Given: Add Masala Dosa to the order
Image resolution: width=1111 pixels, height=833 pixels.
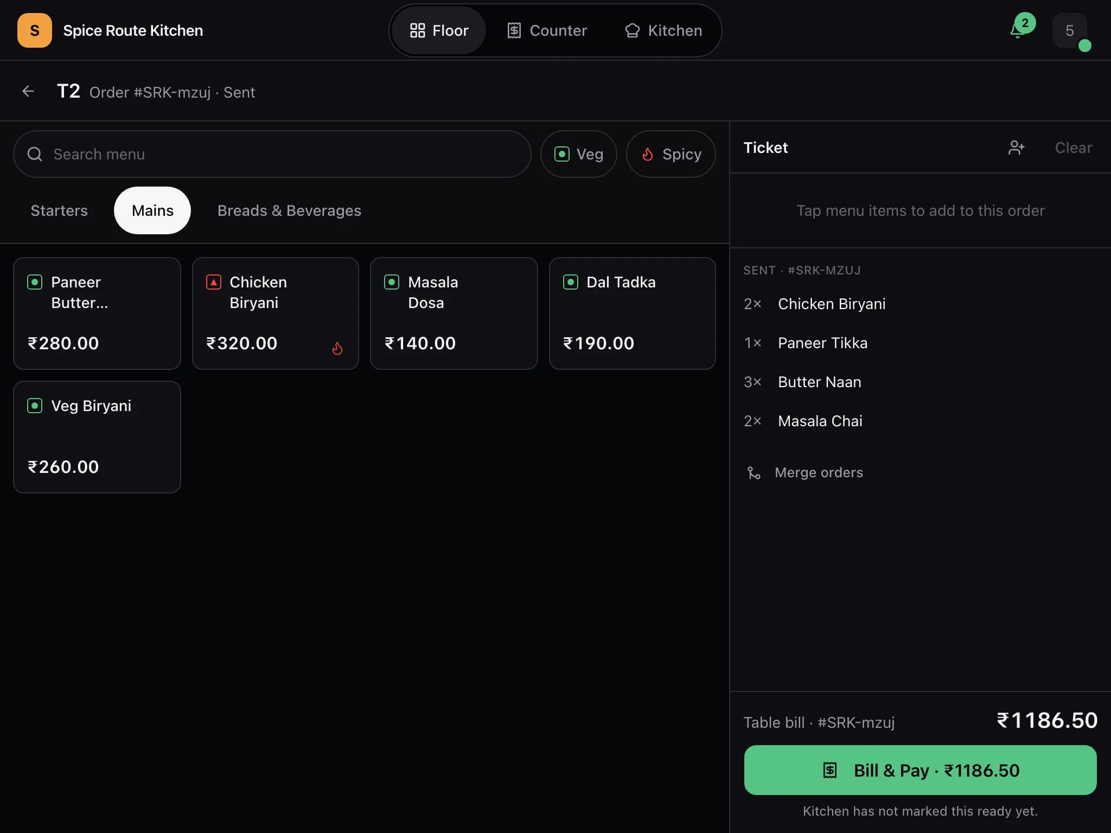Looking at the screenshot, I should tap(454, 313).
